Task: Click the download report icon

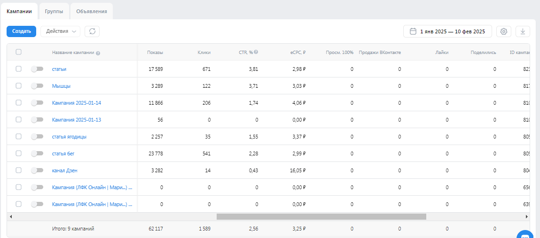Action: tap(523, 31)
